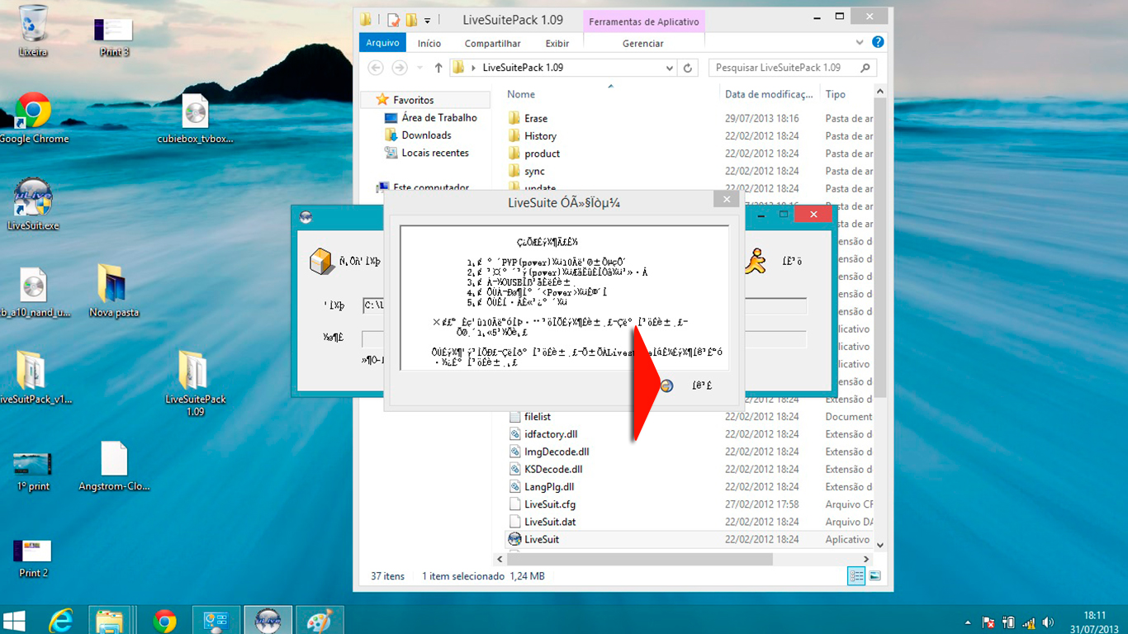Open Paint from the taskbar
Screen dimensions: 1128x634
(319, 620)
